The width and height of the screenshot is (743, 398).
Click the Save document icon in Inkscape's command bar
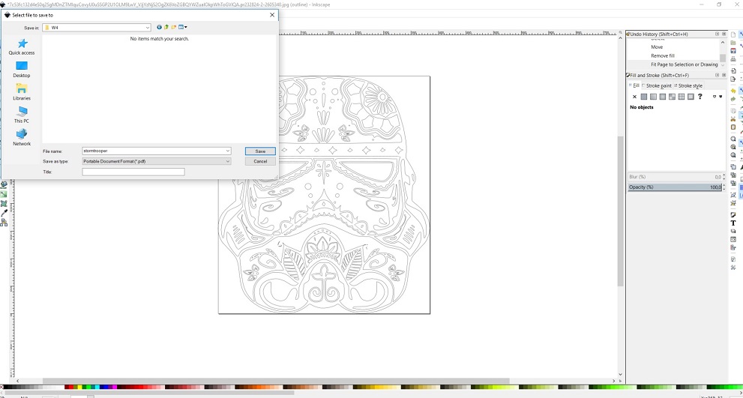733,51
